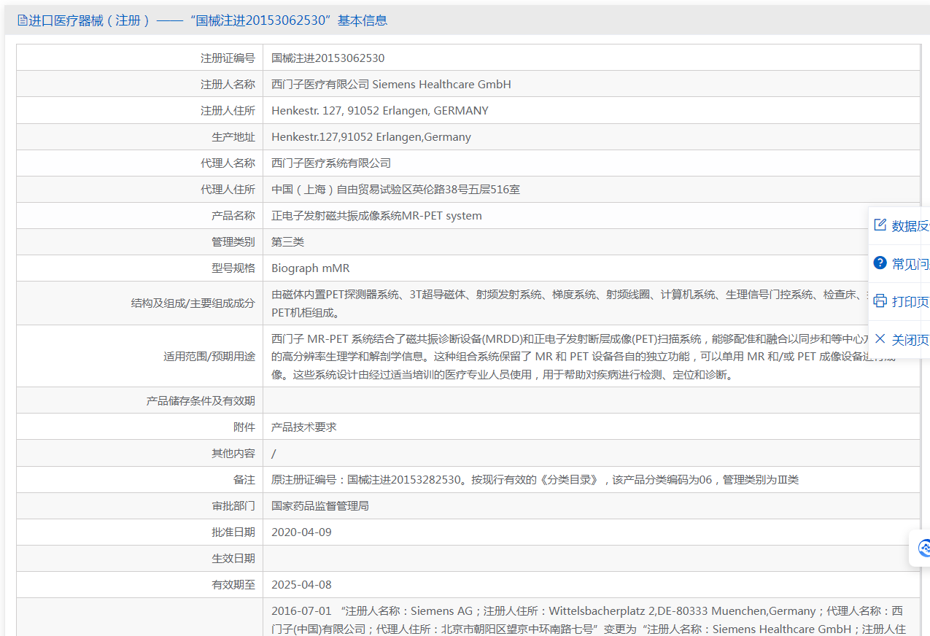Click the 批准日期 label cell
The height and width of the screenshot is (636, 930).
[x=140, y=532]
